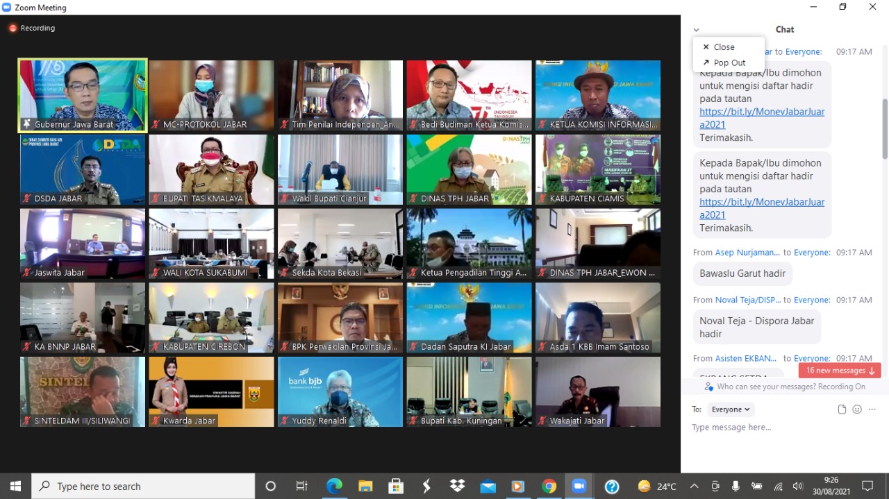Open Dropbox from the taskbar
889x499 pixels.
[457, 487]
